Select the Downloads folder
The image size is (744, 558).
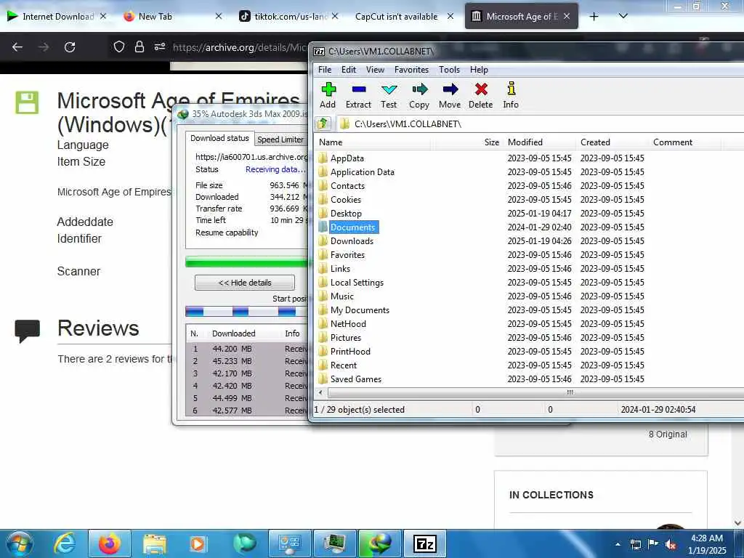coord(352,241)
